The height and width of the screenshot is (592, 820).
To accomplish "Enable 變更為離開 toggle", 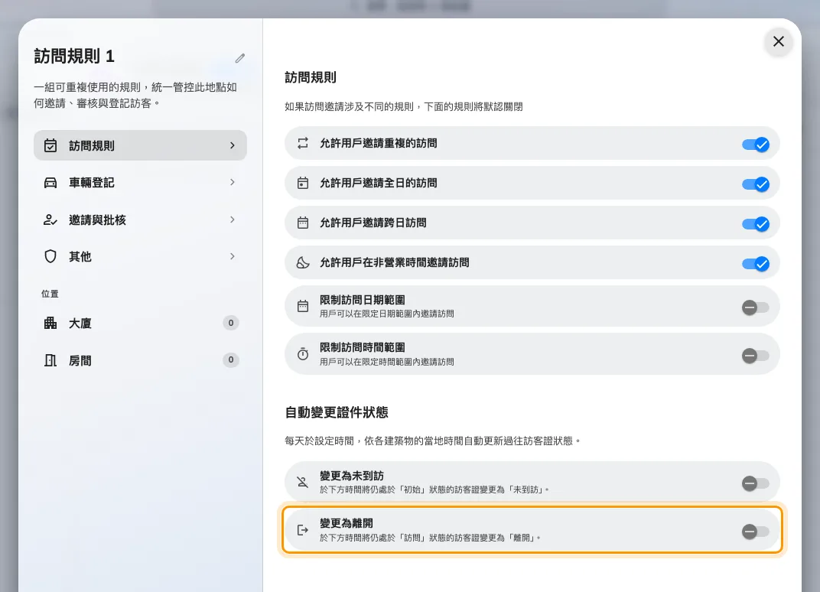I will click(756, 532).
